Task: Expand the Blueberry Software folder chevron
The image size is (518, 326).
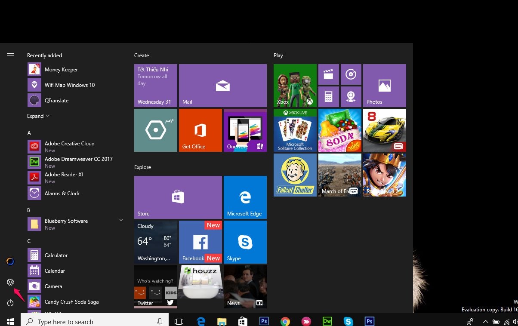Action: point(121,220)
